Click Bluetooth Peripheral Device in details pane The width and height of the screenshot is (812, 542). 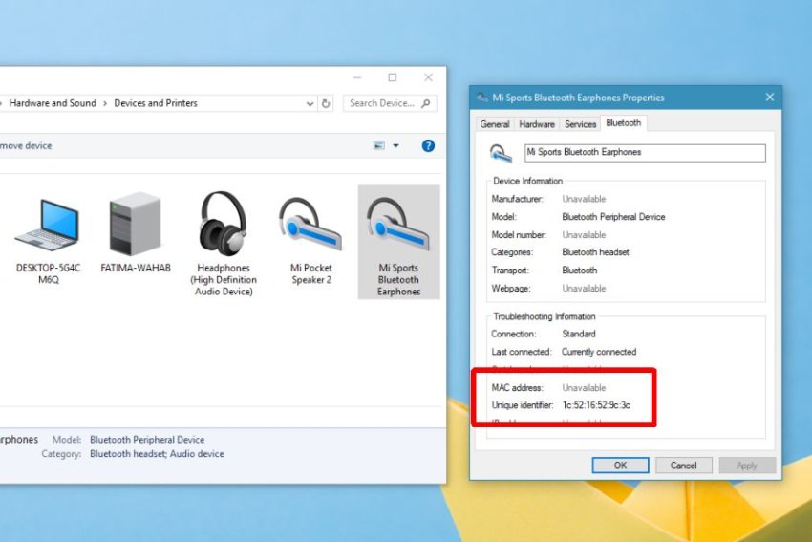pyautogui.click(x=147, y=440)
